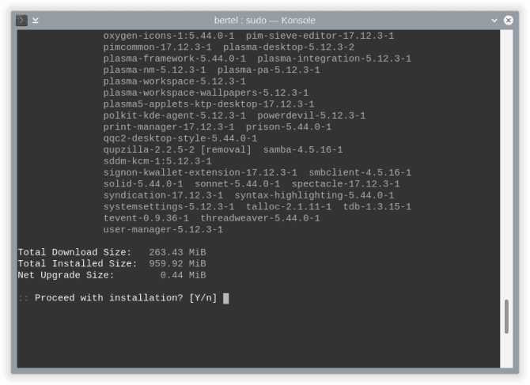Click 'qupzilla-2.2.5-2 [removal]' text
The height and width of the screenshot is (385, 530).
177,149
